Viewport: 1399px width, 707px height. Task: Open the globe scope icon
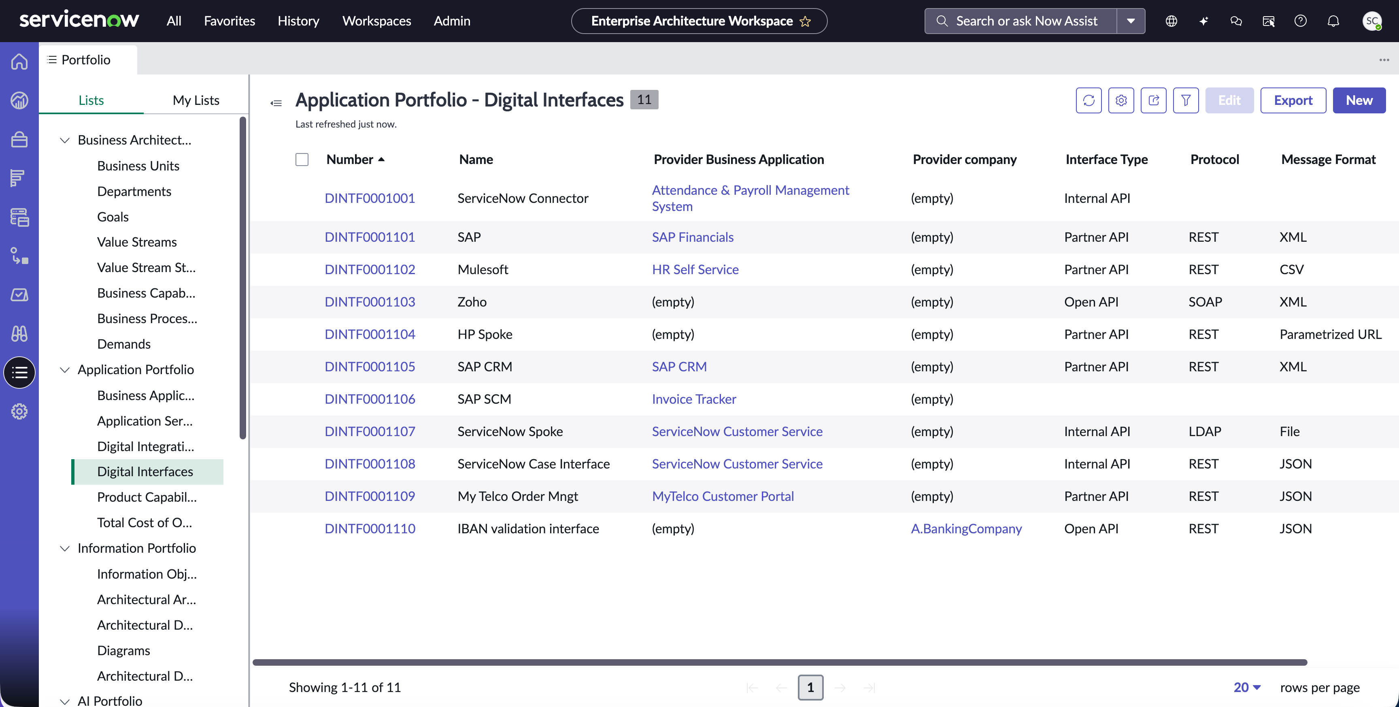tap(1172, 21)
